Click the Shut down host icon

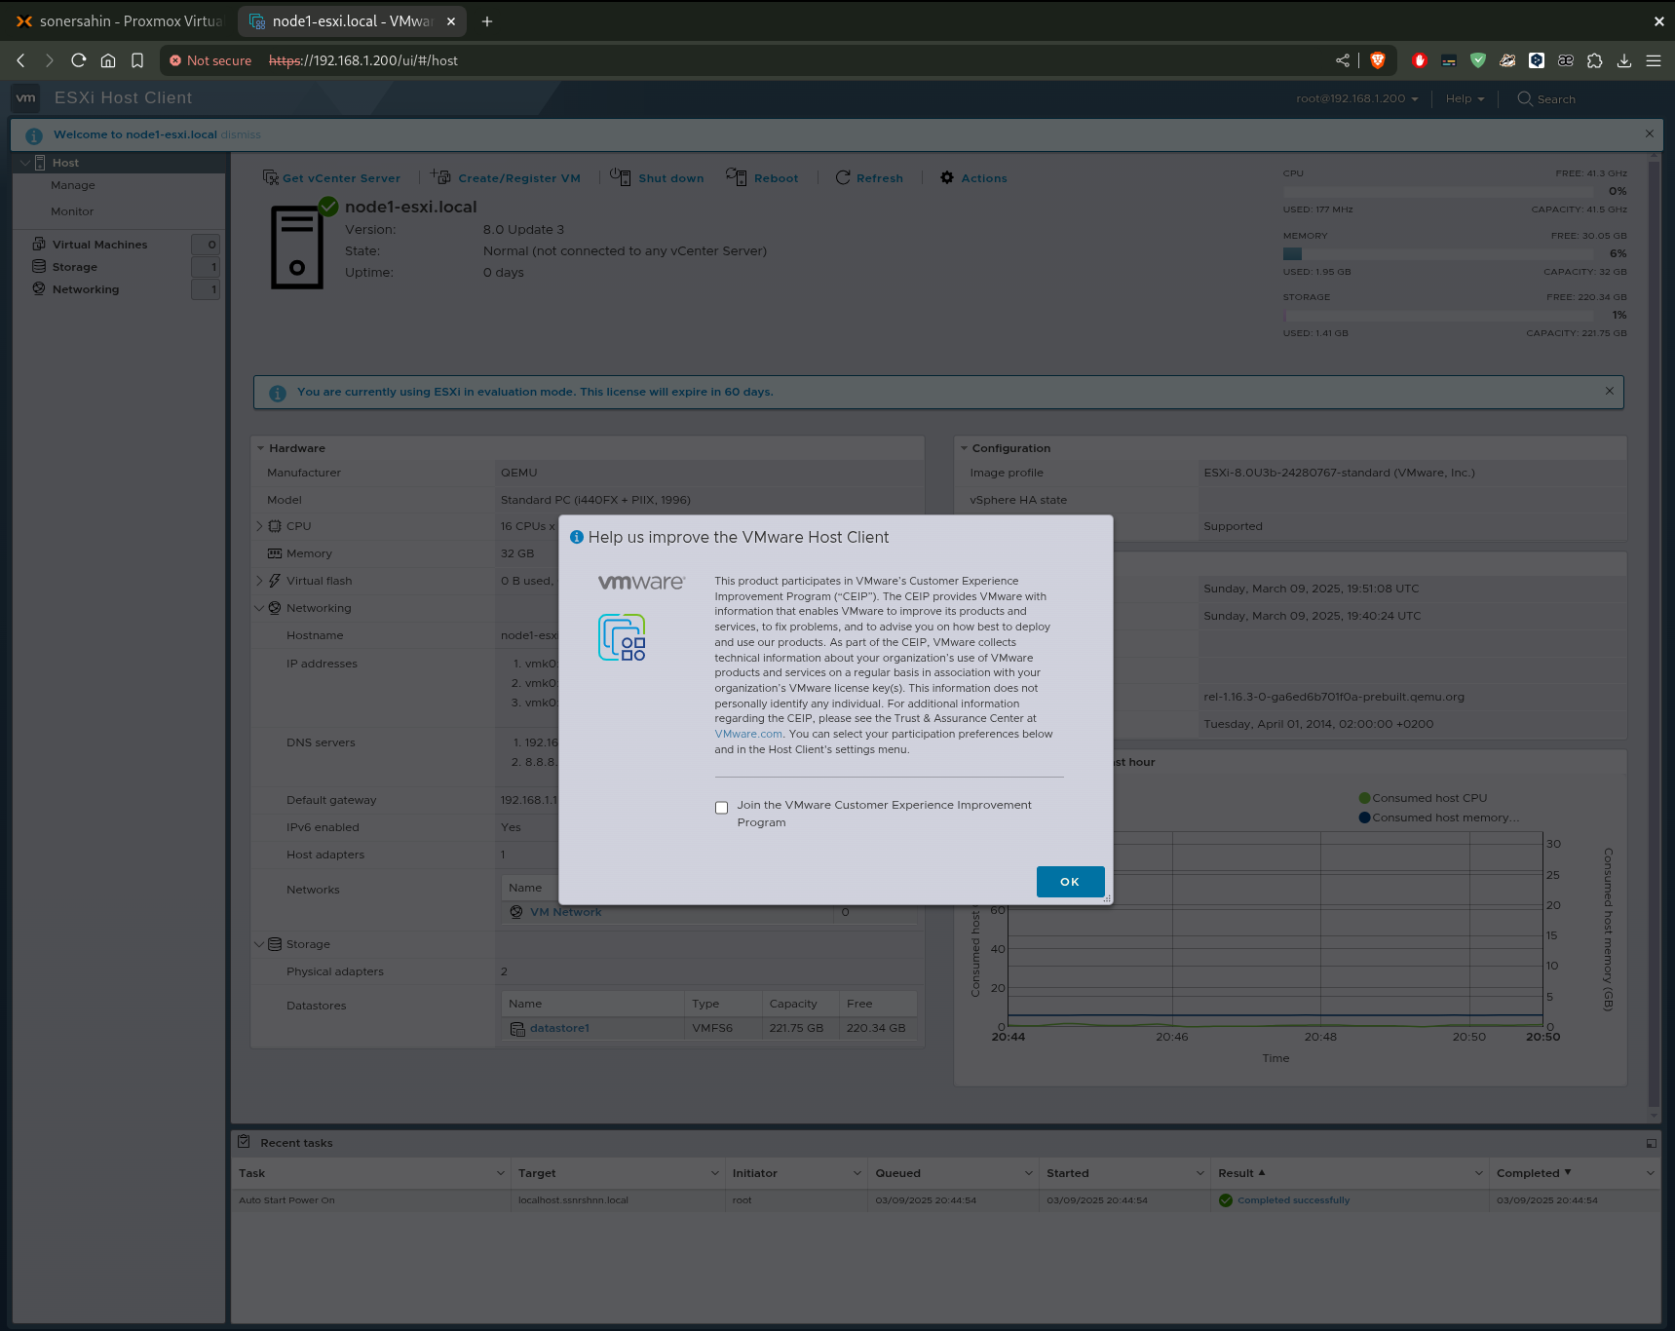click(x=621, y=177)
